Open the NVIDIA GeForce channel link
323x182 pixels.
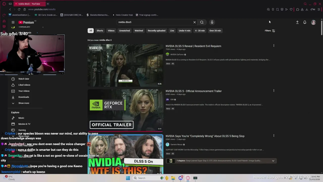177,55
